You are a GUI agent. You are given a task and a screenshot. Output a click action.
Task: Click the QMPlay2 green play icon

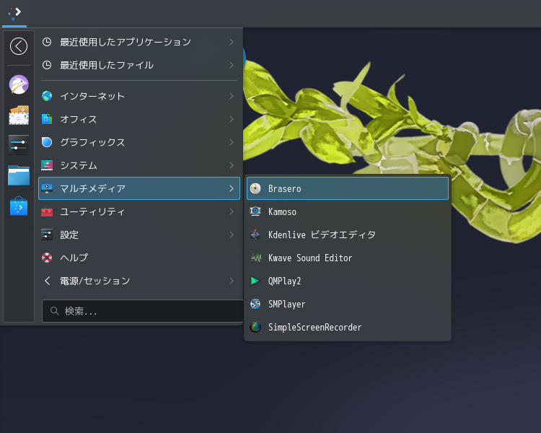tap(255, 281)
